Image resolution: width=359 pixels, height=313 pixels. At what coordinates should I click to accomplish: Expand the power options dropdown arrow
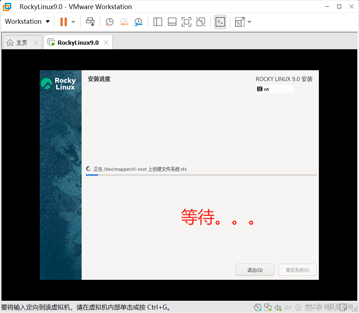(73, 22)
